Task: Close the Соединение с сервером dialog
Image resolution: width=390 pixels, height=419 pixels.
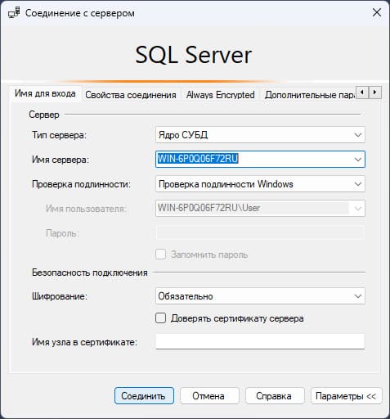Action: [x=377, y=12]
